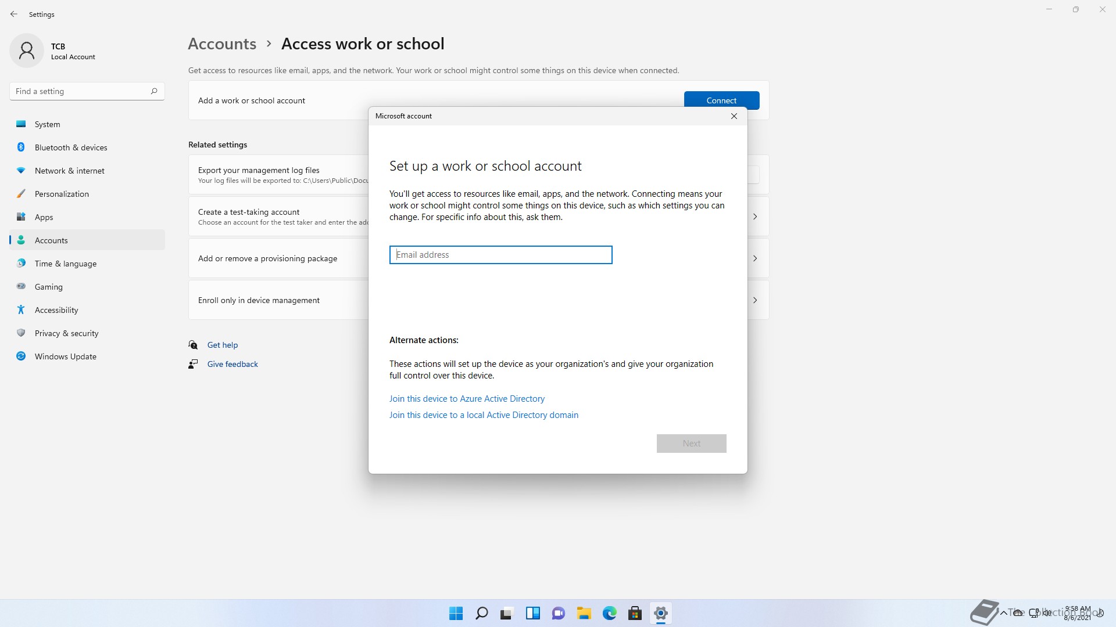
Task: Join this device to Azure Active Directory
Action: [467, 399]
